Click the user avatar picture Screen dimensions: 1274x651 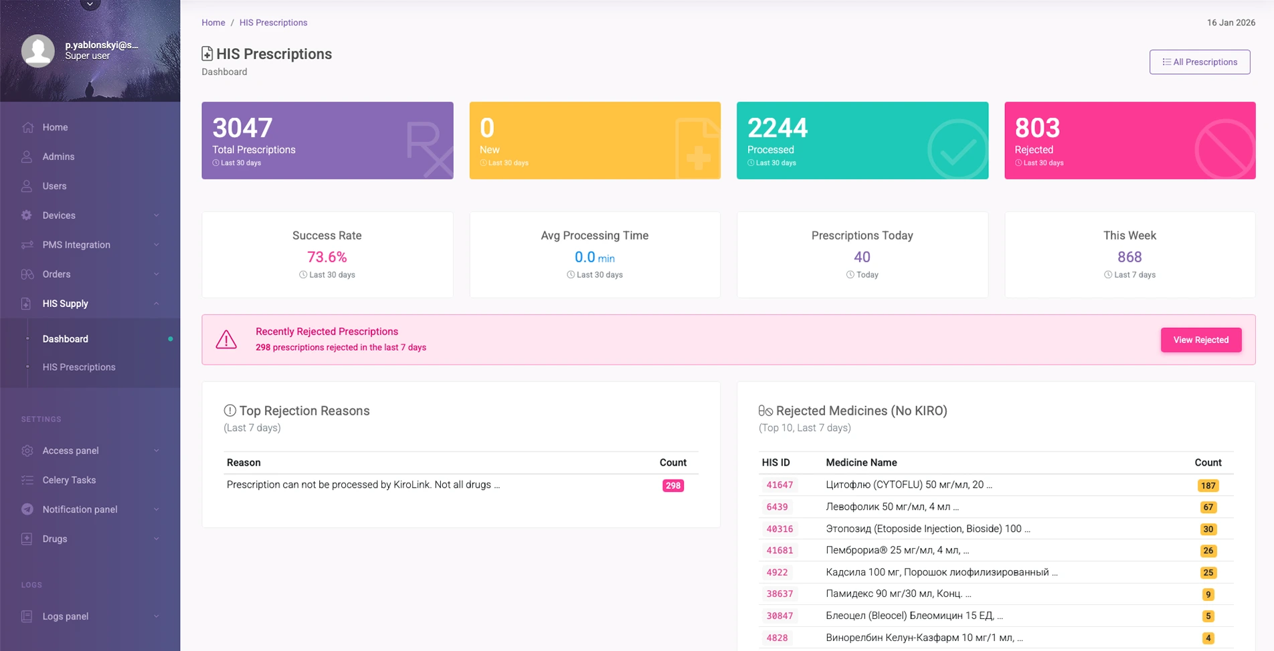[x=38, y=51]
